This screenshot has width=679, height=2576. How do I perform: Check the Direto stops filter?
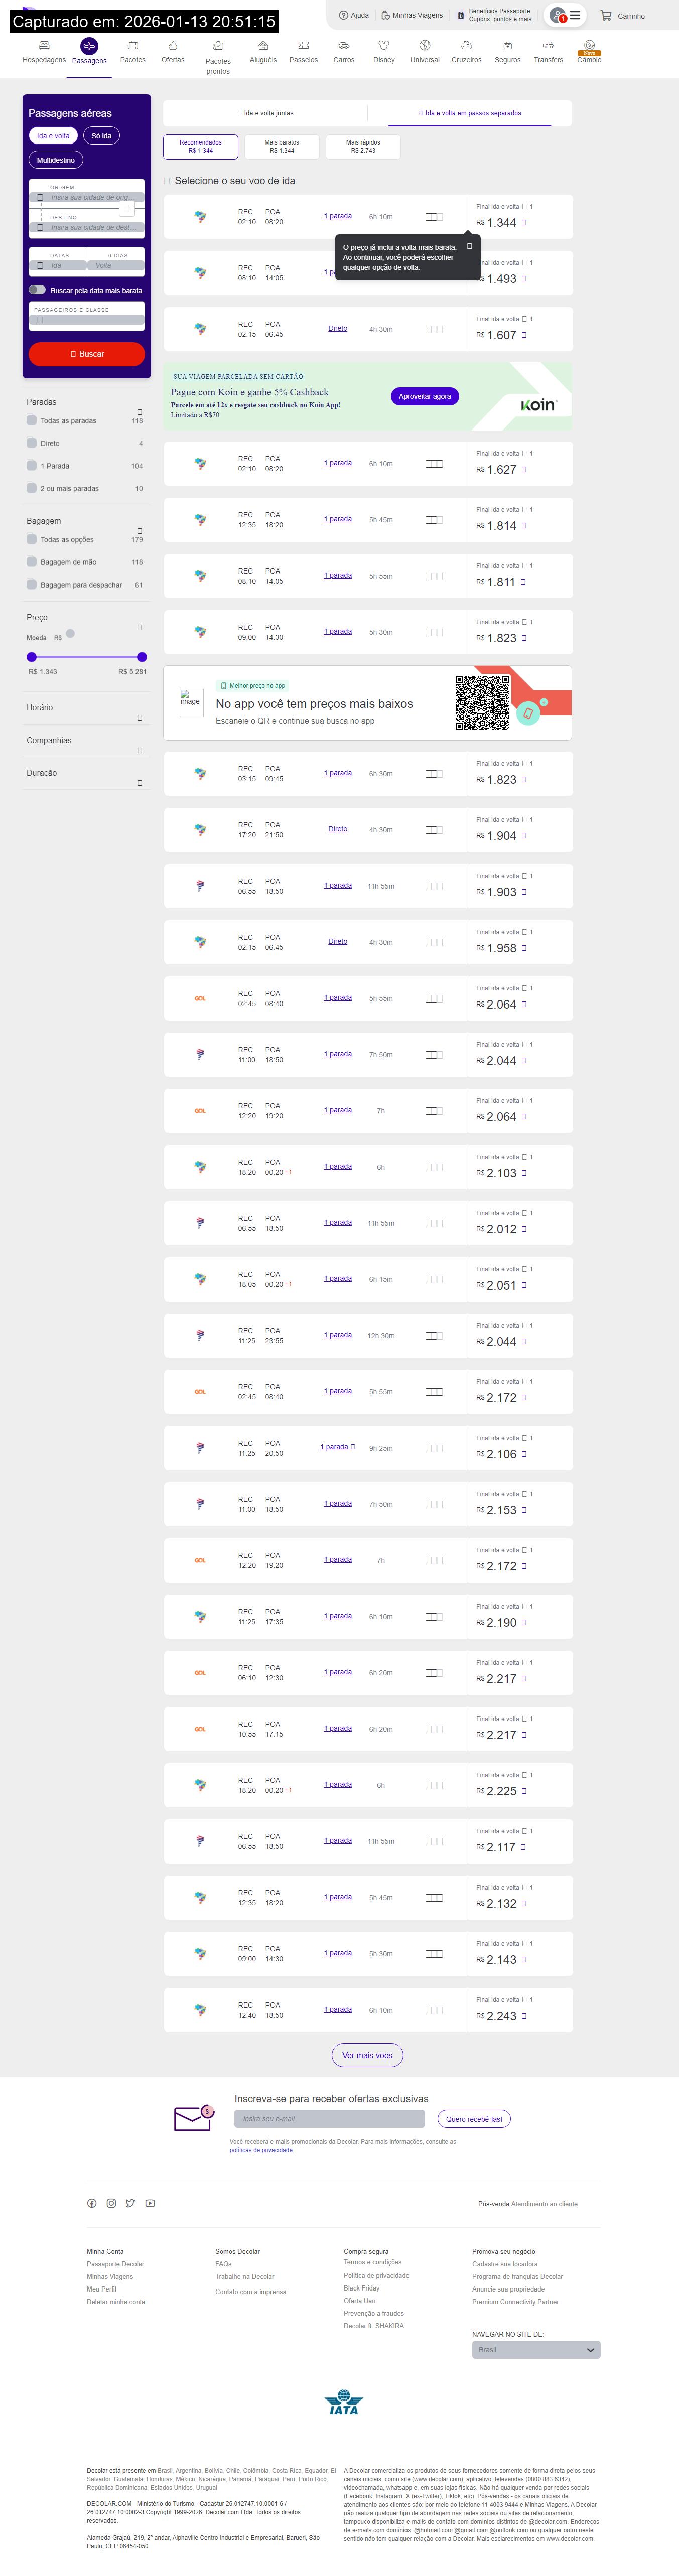click(x=32, y=443)
